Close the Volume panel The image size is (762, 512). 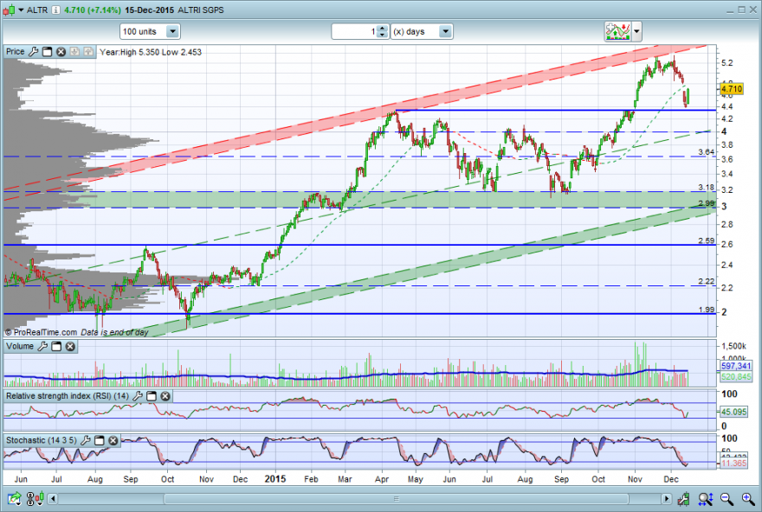click(x=70, y=347)
